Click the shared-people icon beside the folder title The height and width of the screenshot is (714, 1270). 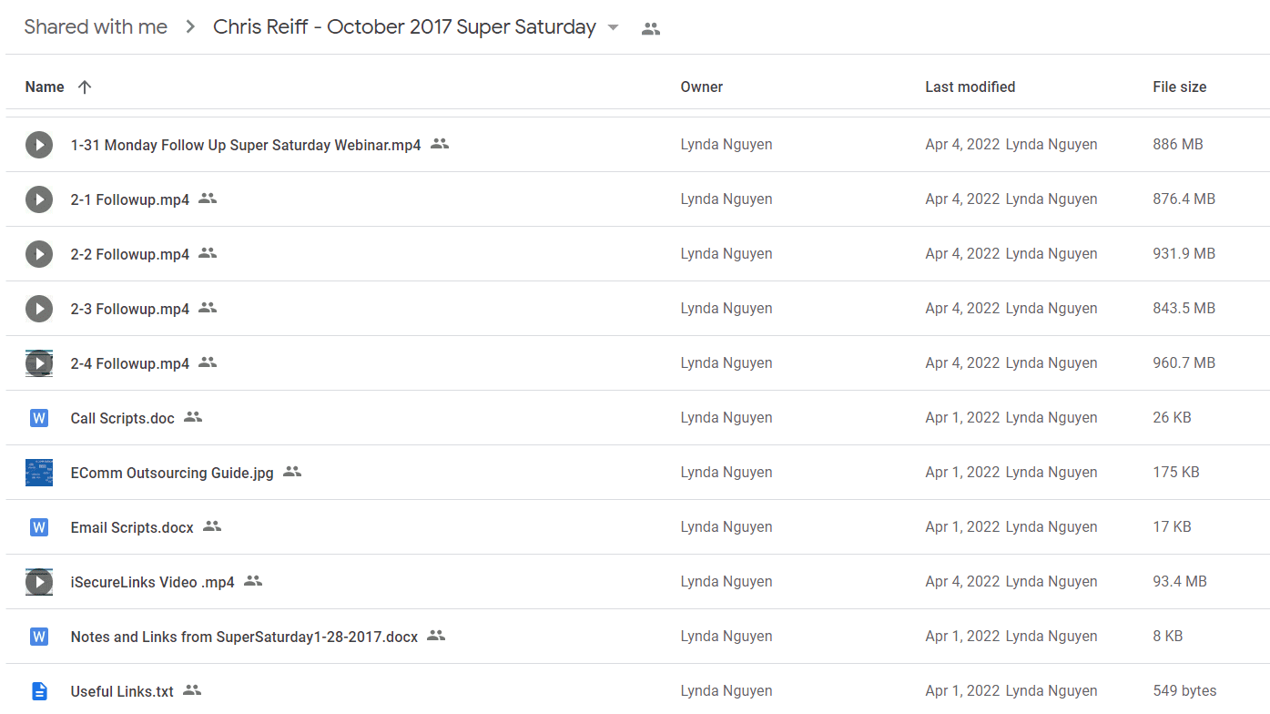pos(651,29)
